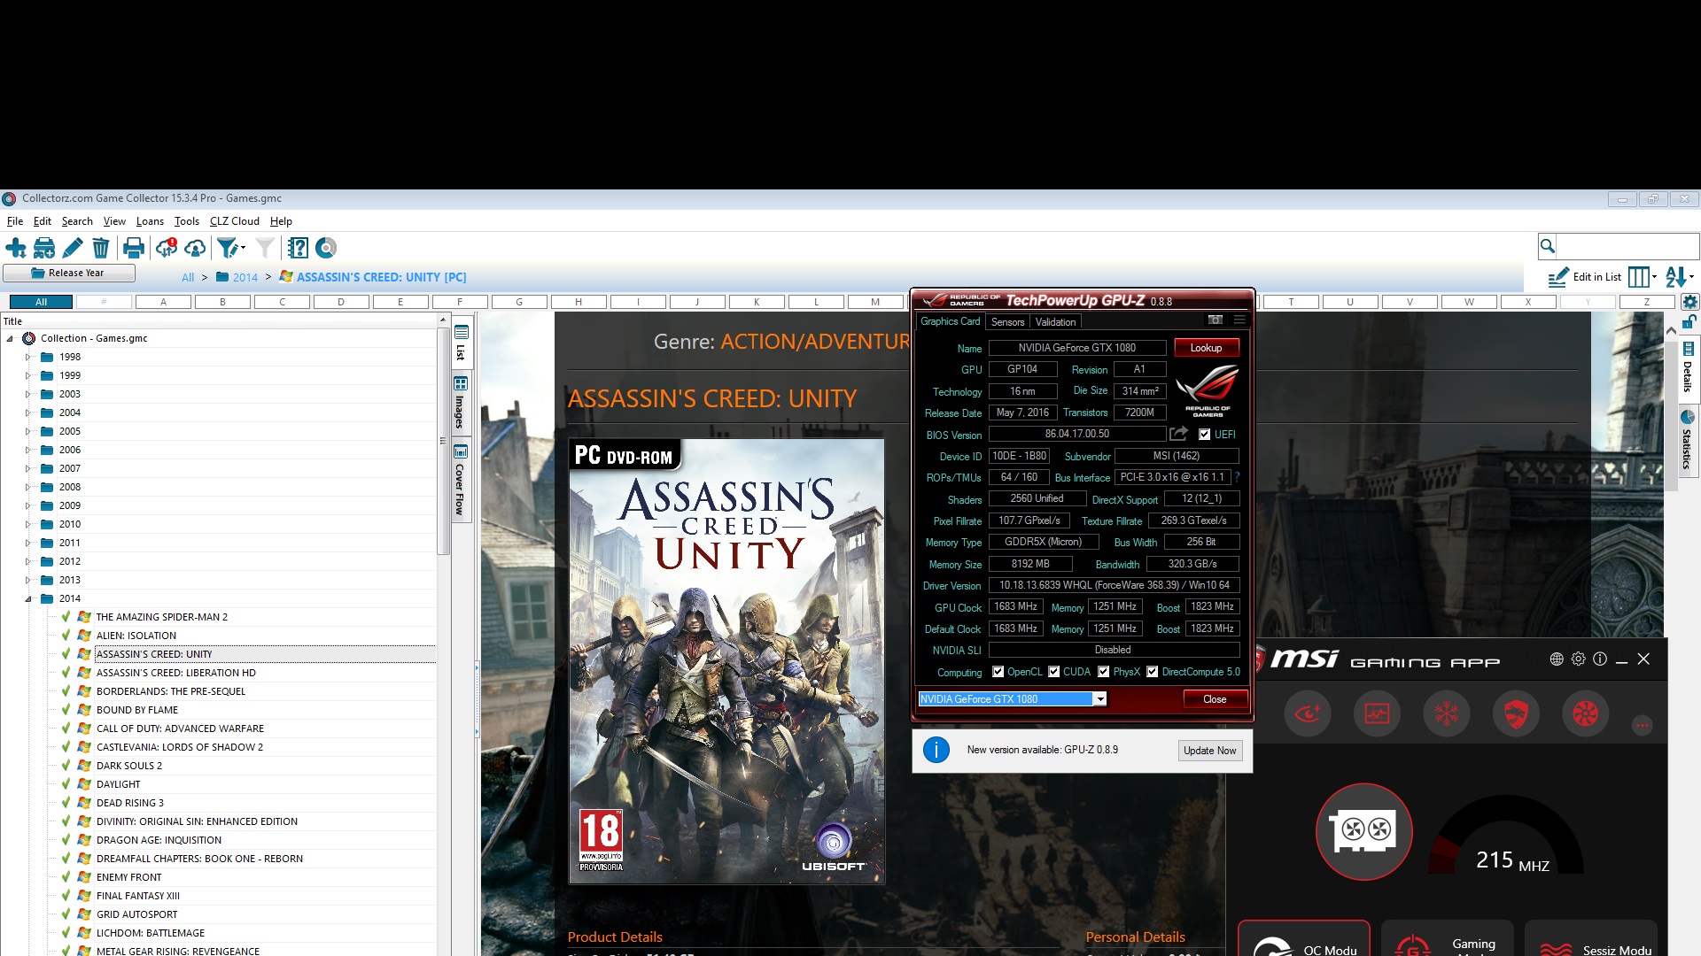Open the Loans menu
The height and width of the screenshot is (956, 1701).
(x=150, y=221)
